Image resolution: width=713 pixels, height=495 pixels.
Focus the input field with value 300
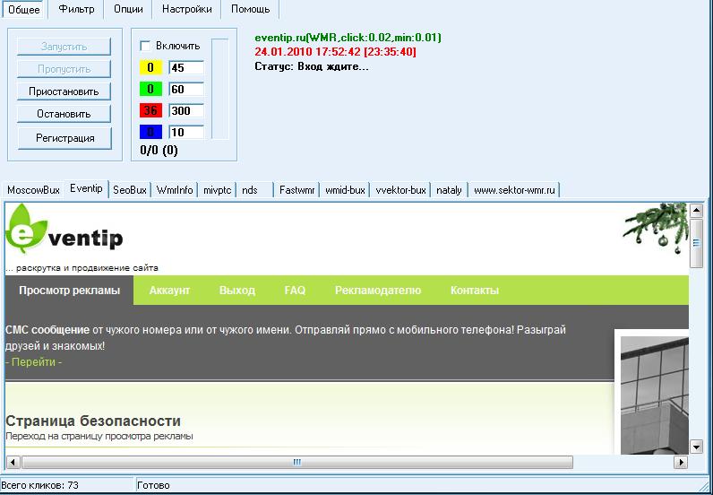186,110
